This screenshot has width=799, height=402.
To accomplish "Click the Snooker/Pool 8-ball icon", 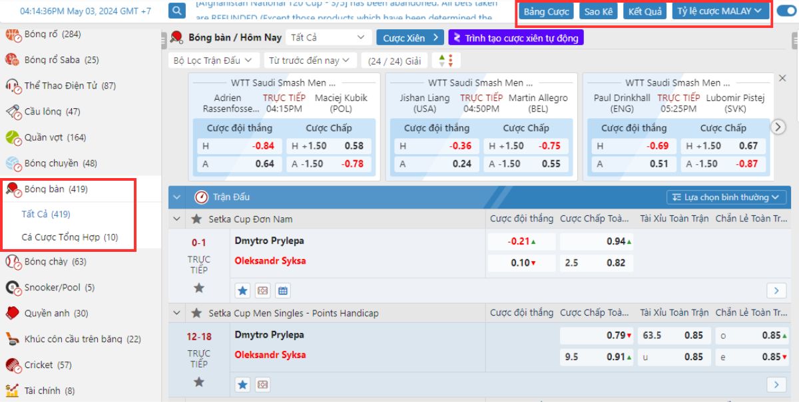I will pyautogui.click(x=13, y=288).
